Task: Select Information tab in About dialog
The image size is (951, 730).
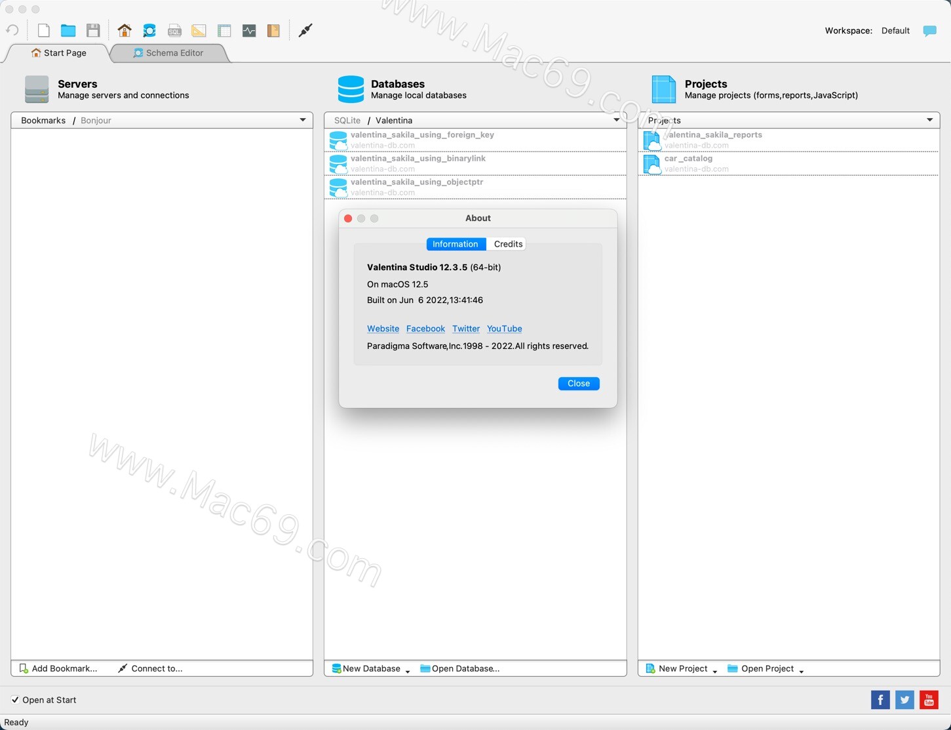Action: (456, 244)
